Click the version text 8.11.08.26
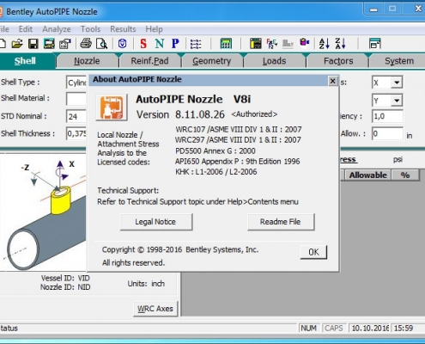The image size is (425, 344). [x=200, y=114]
